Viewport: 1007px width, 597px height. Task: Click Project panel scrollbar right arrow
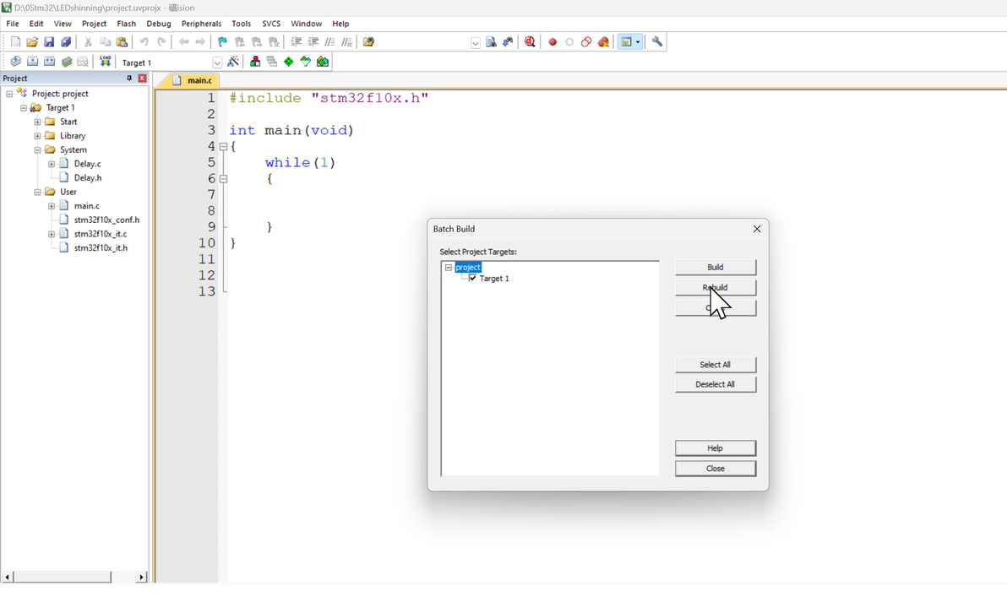click(x=141, y=577)
